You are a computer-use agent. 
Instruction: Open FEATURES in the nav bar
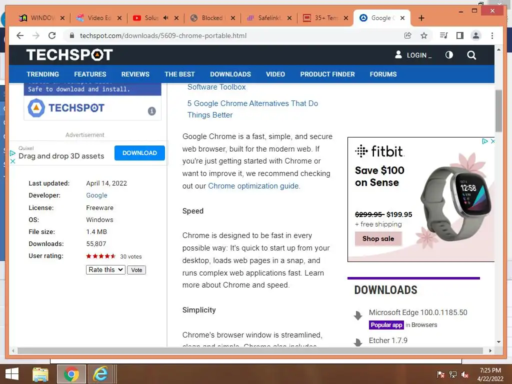[90, 74]
